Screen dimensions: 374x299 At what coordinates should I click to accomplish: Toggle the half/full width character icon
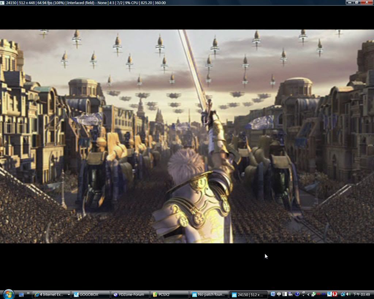[285, 294]
